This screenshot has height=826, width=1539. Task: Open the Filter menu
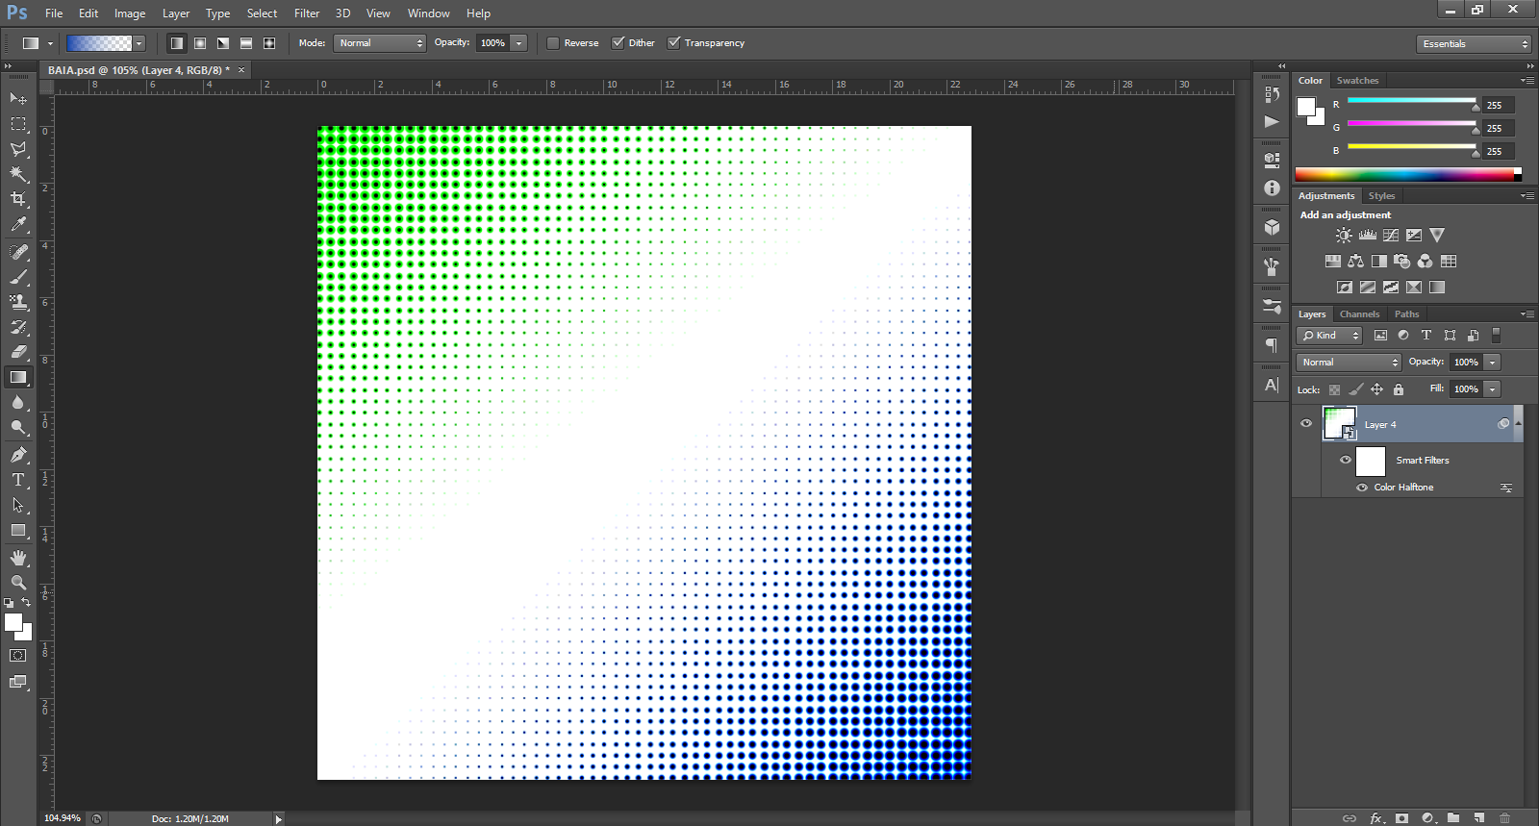[x=307, y=13]
